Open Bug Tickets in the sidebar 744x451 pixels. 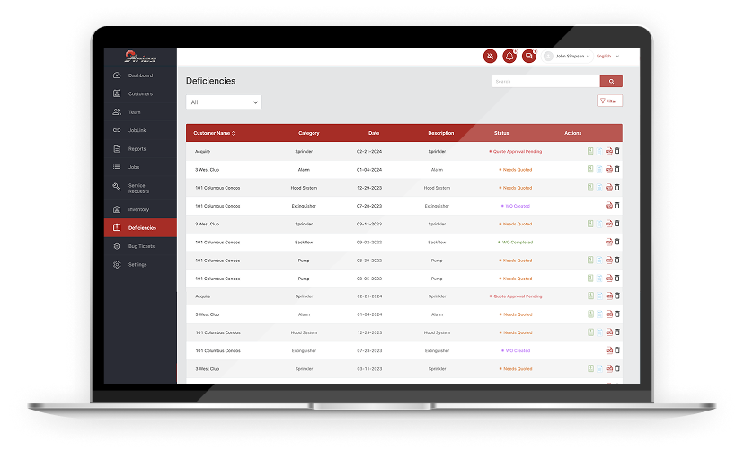[141, 246]
